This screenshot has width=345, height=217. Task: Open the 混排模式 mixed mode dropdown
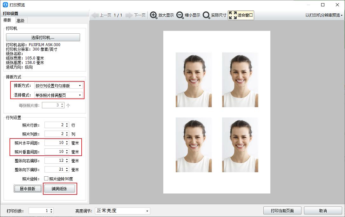[x=58, y=95]
